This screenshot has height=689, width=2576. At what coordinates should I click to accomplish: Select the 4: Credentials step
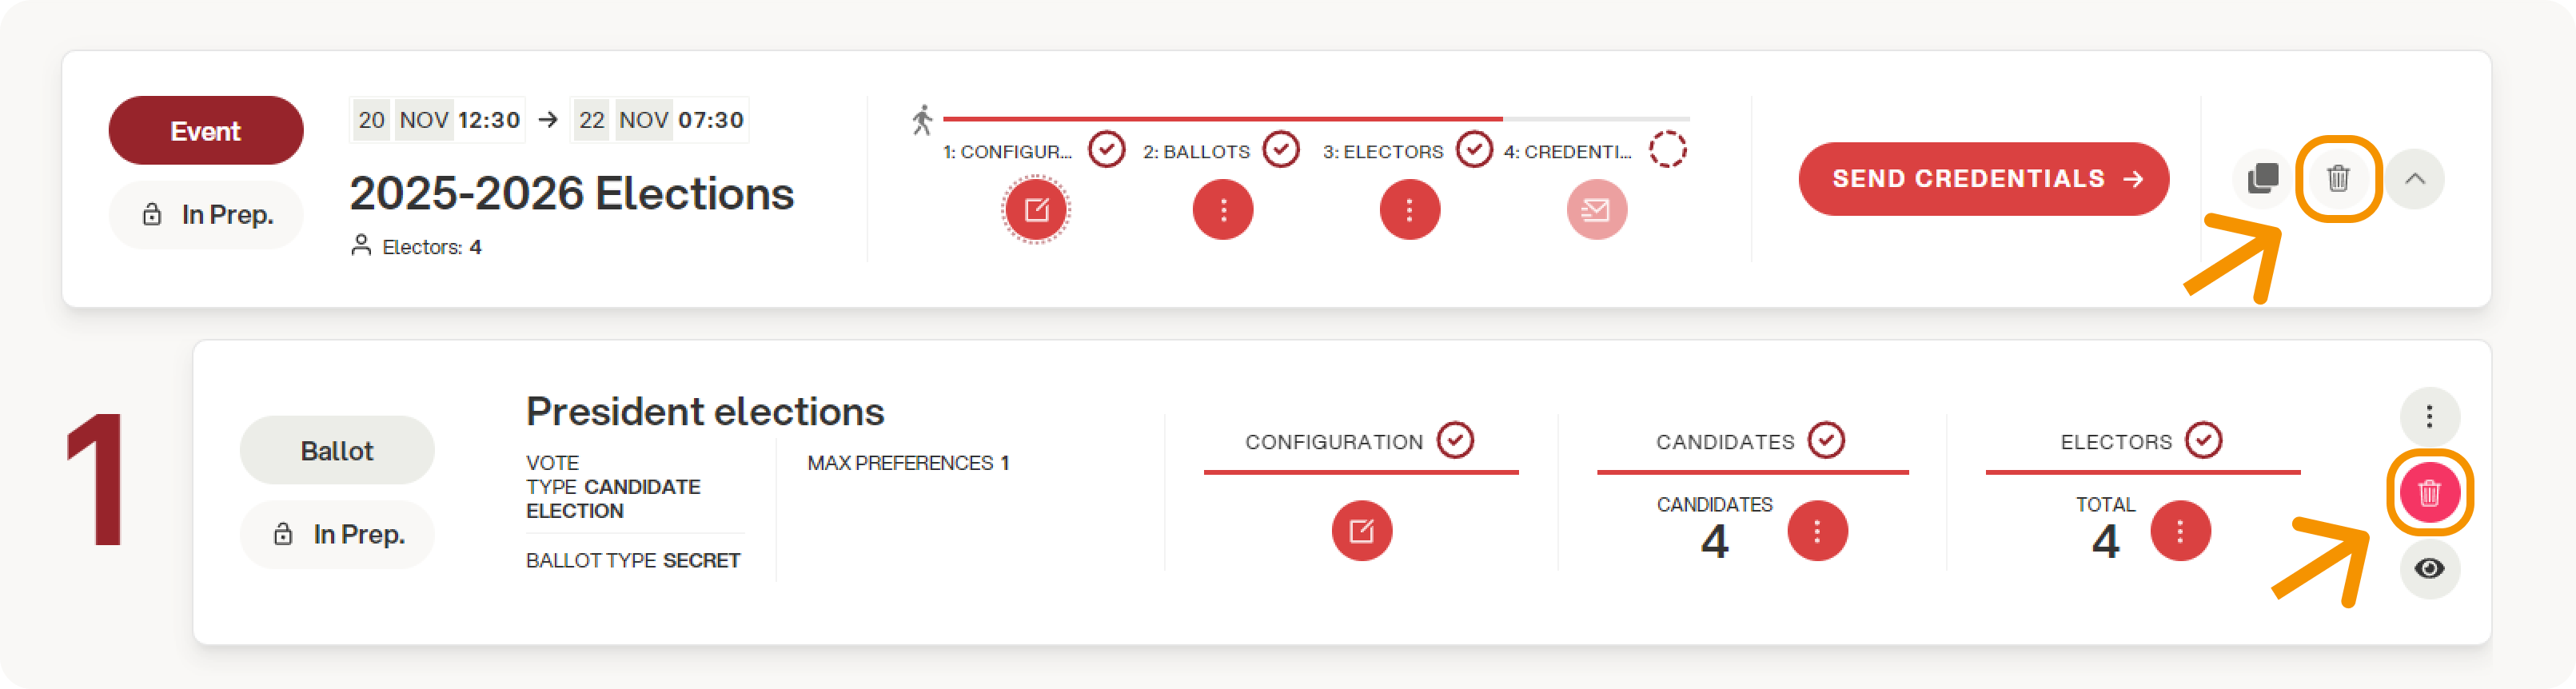1568,152
